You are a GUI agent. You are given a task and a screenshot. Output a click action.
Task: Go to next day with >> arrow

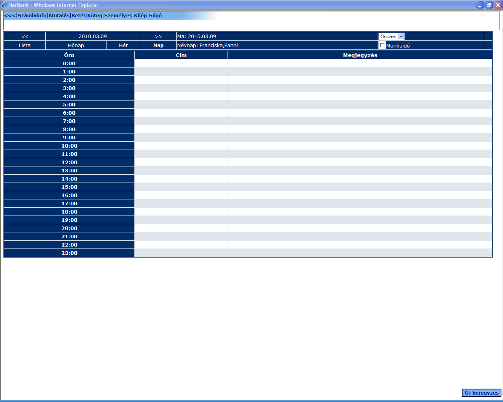coord(158,37)
